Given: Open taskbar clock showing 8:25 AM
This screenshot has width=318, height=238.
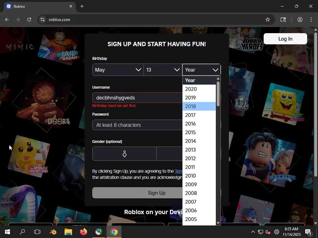Looking at the screenshot, I should point(291,232).
